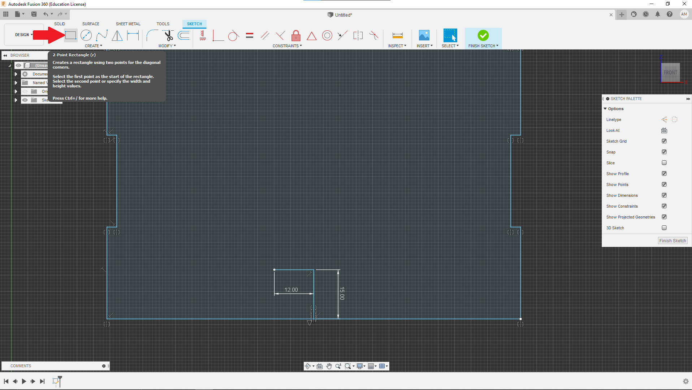Choose the Trim scissors tool
The width and height of the screenshot is (692, 390).
[168, 35]
